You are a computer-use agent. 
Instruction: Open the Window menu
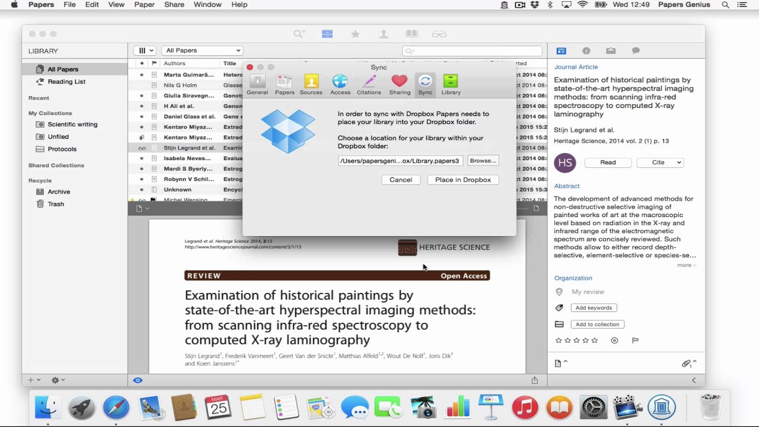tap(208, 5)
